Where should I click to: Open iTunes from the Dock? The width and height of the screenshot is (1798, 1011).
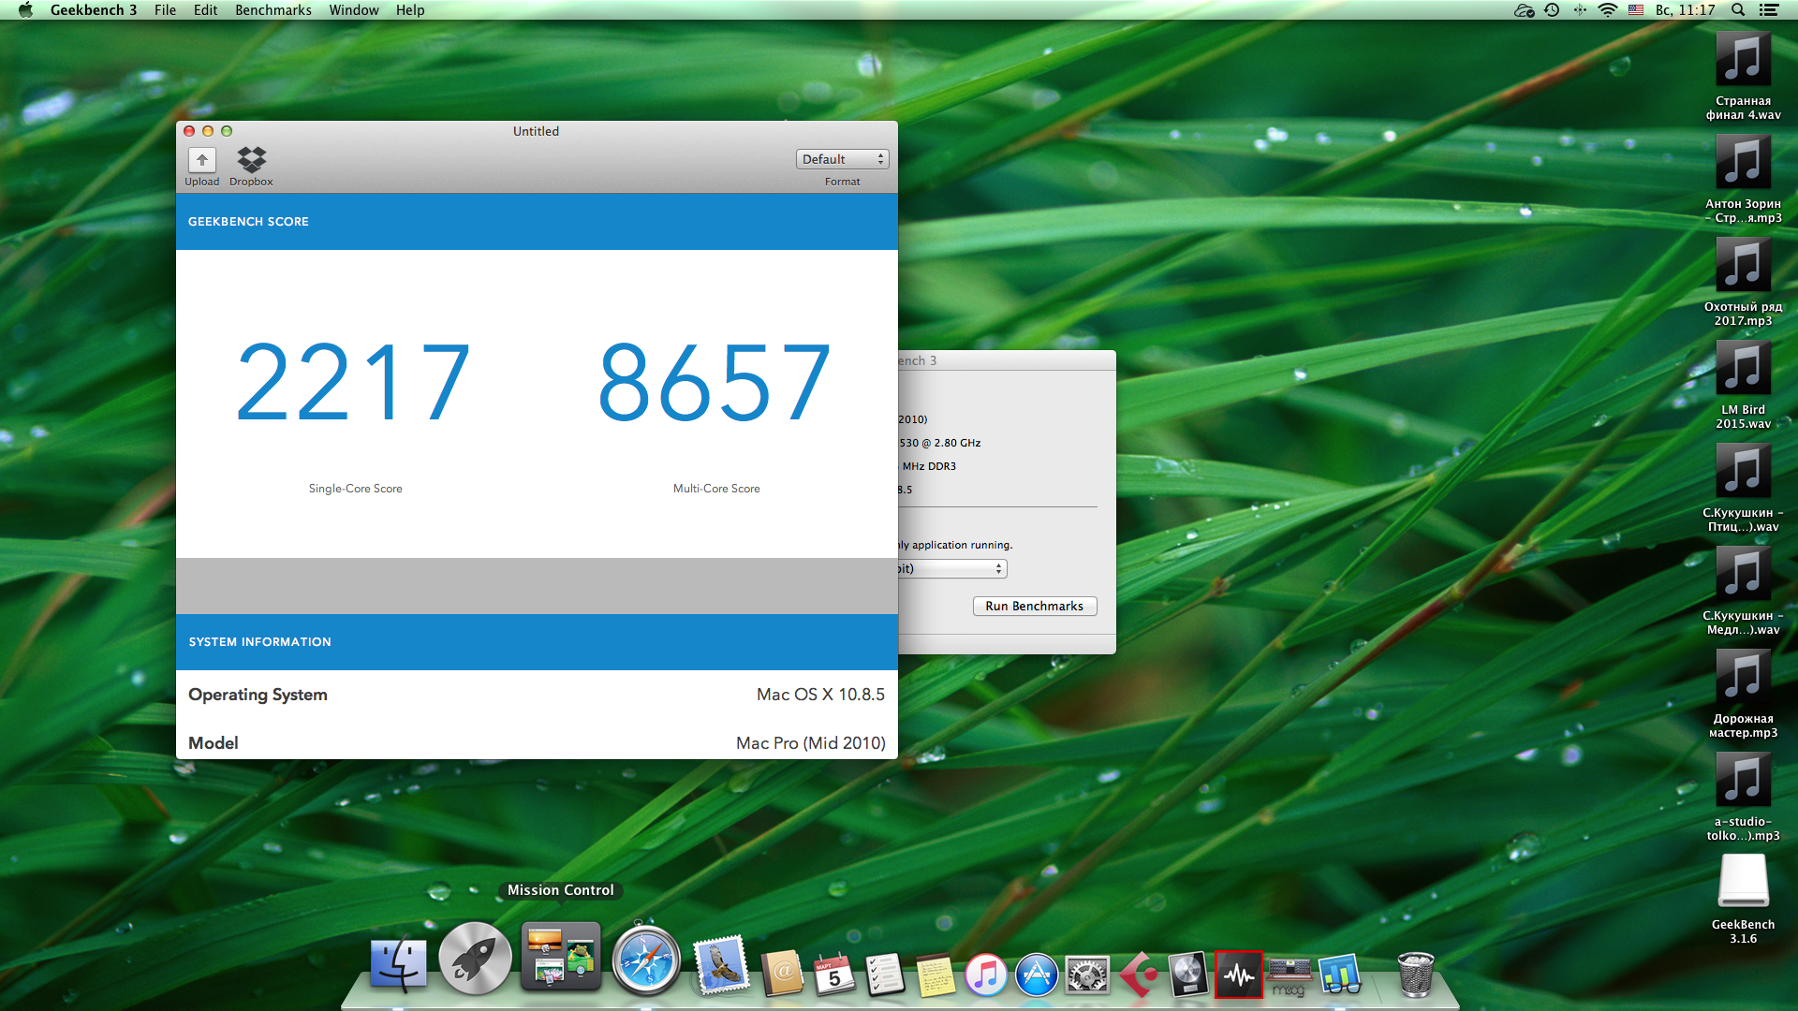(x=985, y=975)
